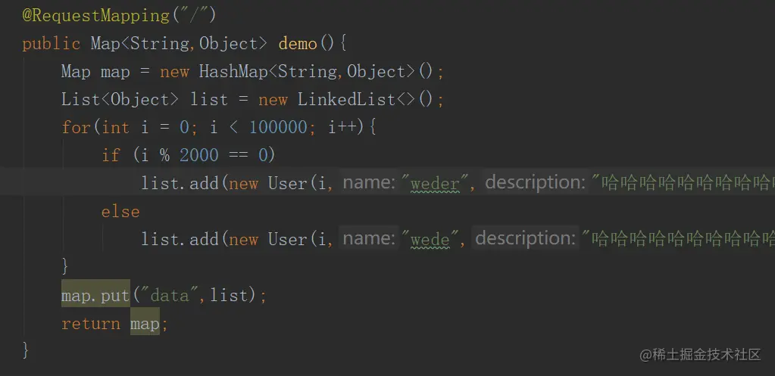Click the name: hint before "wede"

[x=369, y=239]
